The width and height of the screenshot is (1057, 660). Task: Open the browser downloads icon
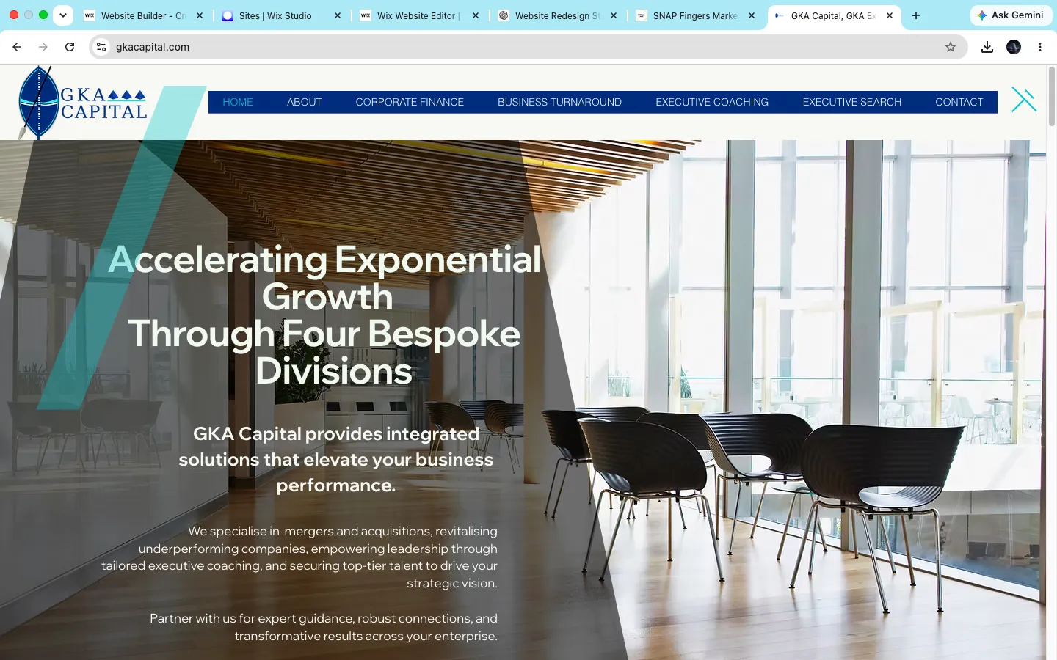point(987,47)
